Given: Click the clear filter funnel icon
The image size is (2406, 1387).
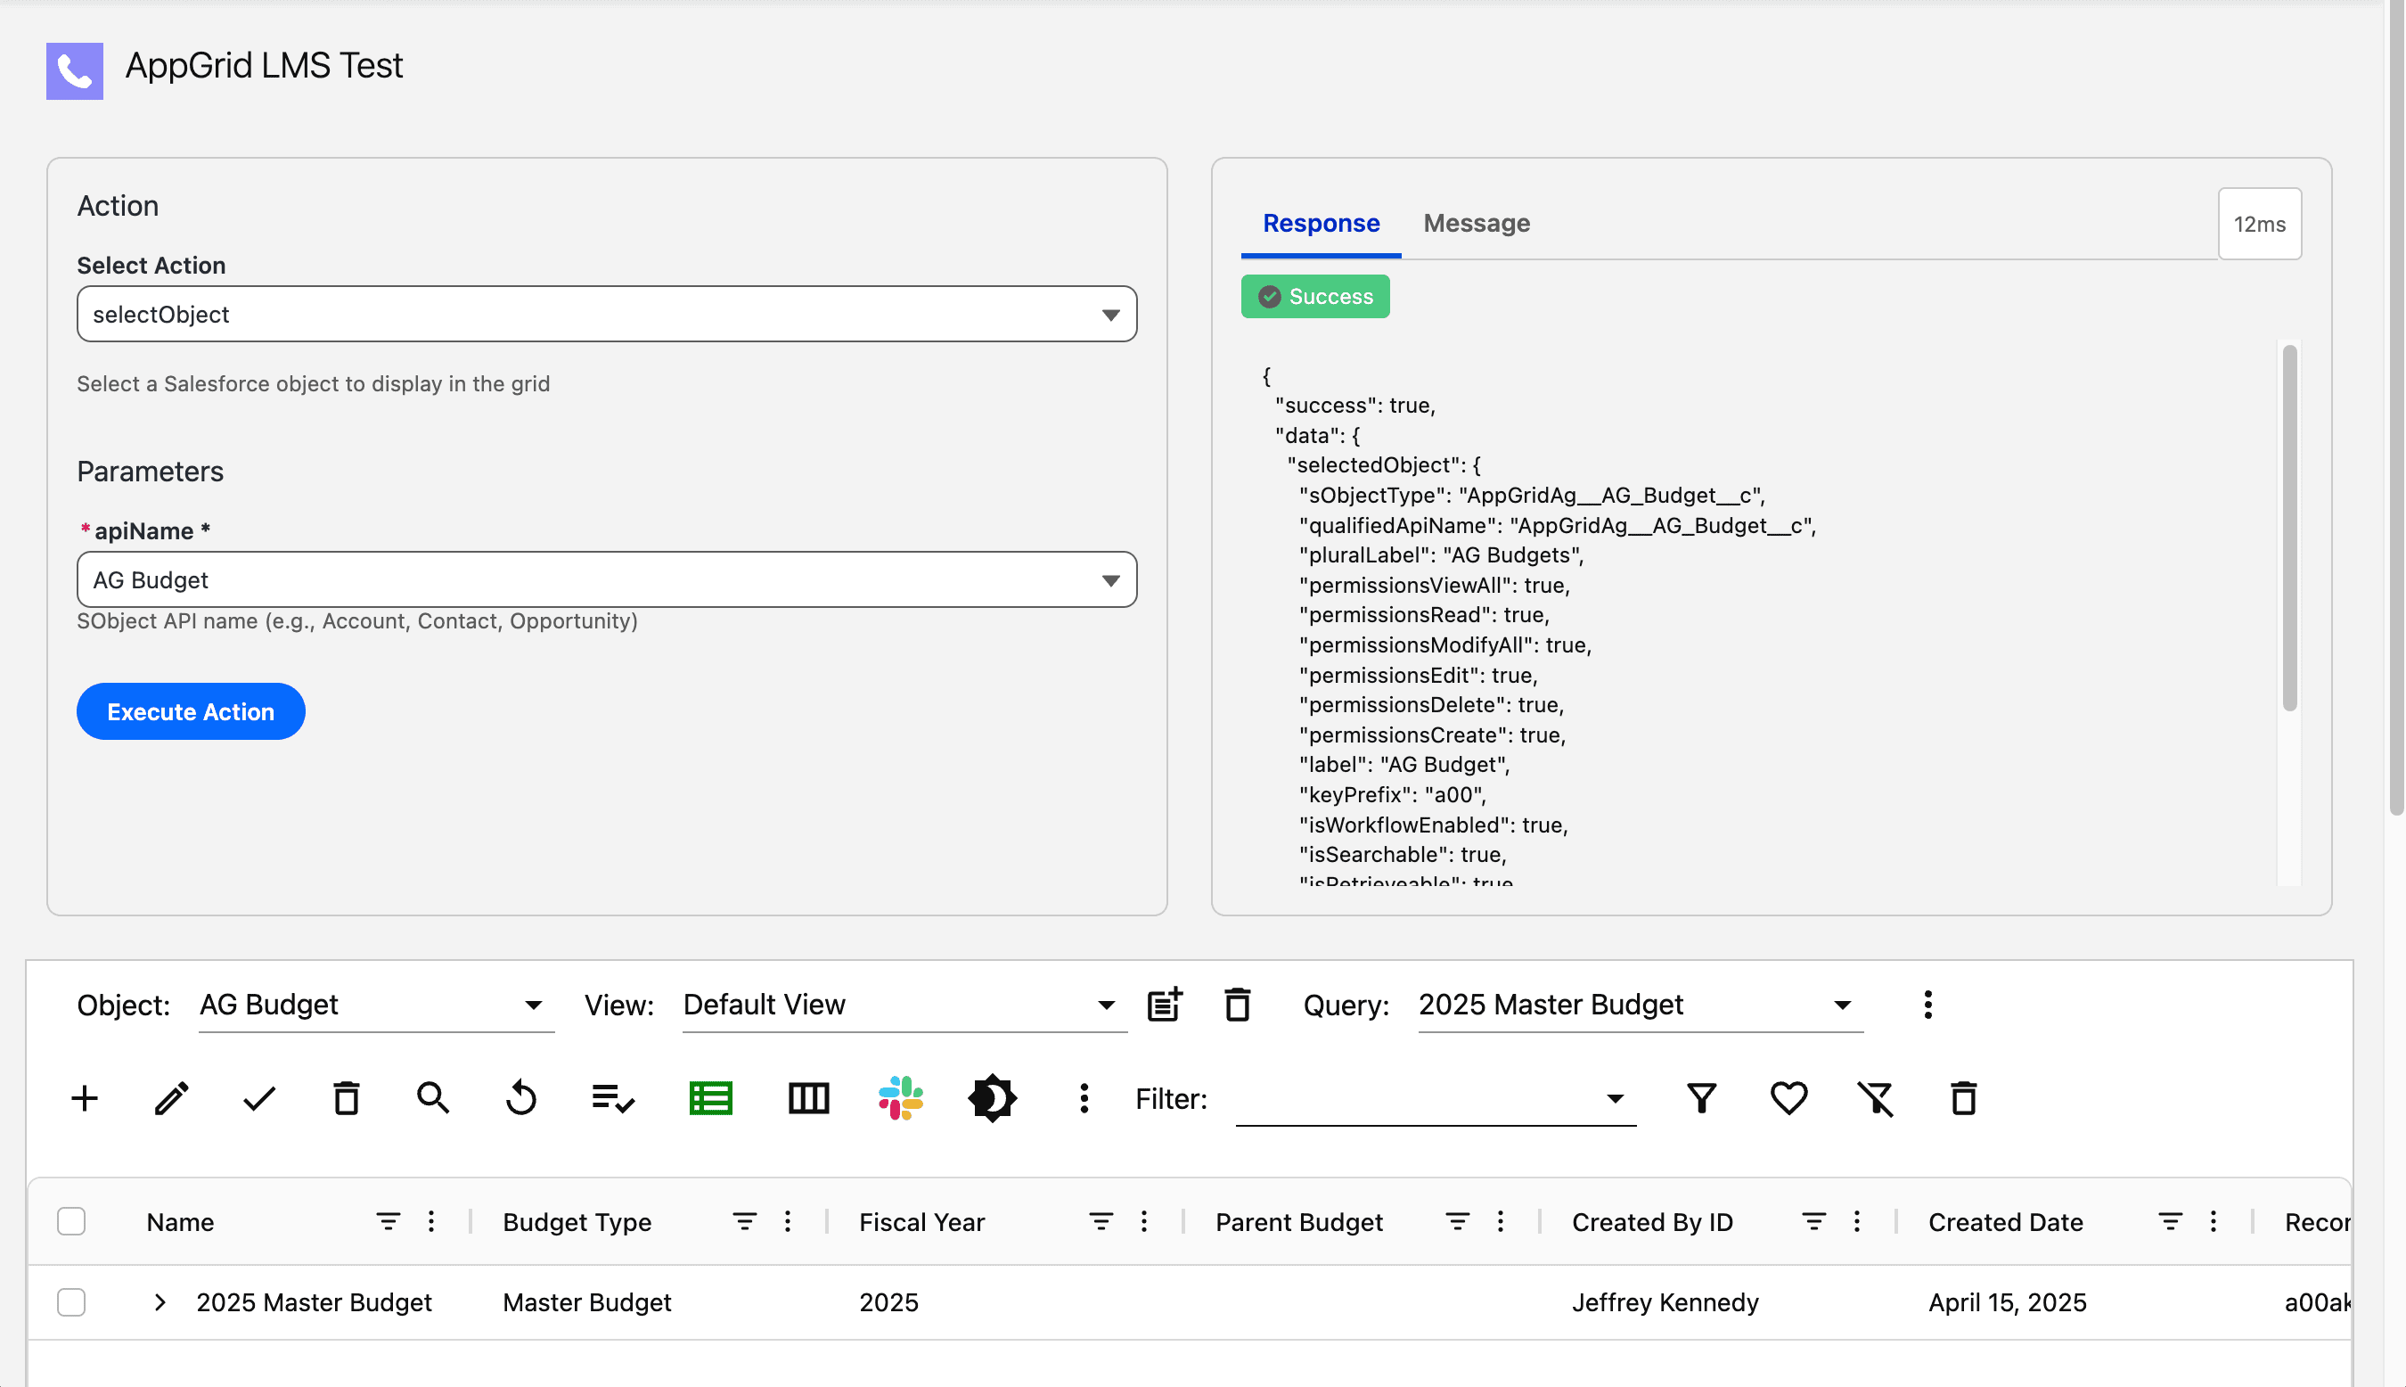Looking at the screenshot, I should (1876, 1098).
